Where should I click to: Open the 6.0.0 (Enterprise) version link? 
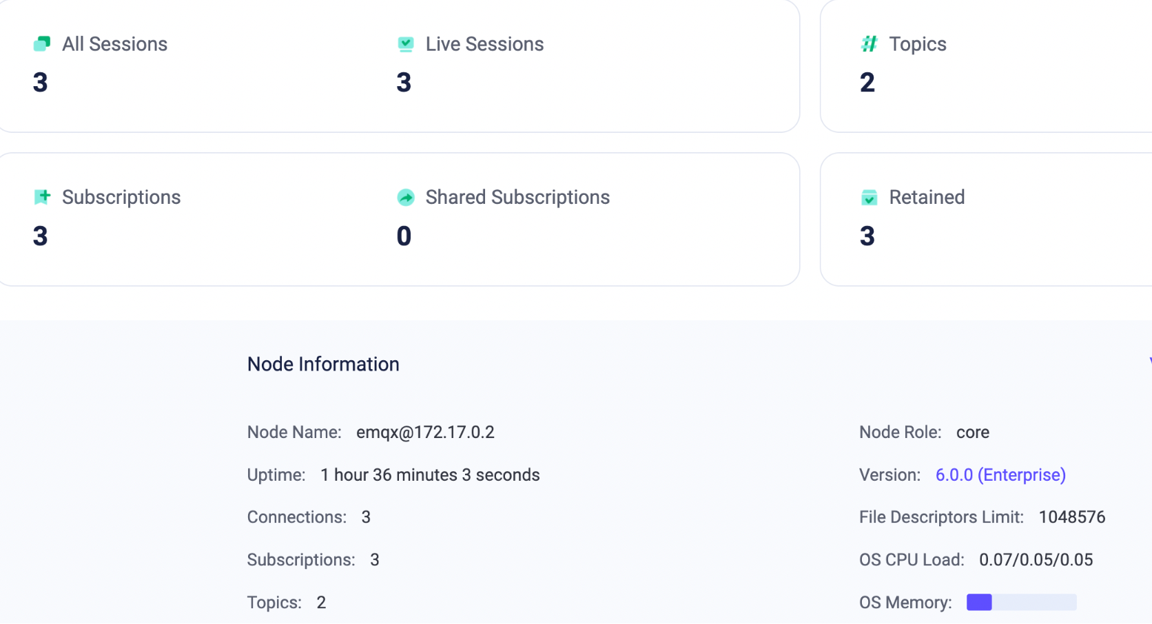point(1000,475)
